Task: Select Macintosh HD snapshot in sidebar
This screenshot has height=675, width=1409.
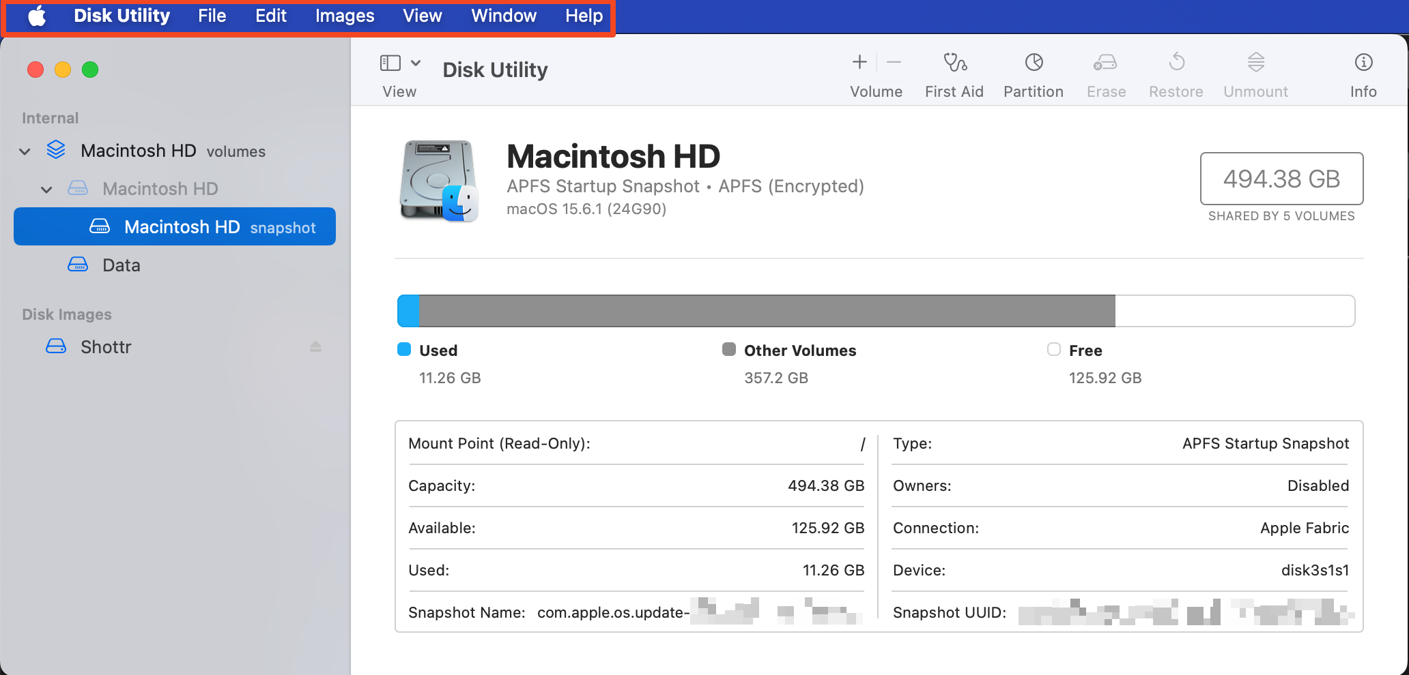Action: point(175,226)
